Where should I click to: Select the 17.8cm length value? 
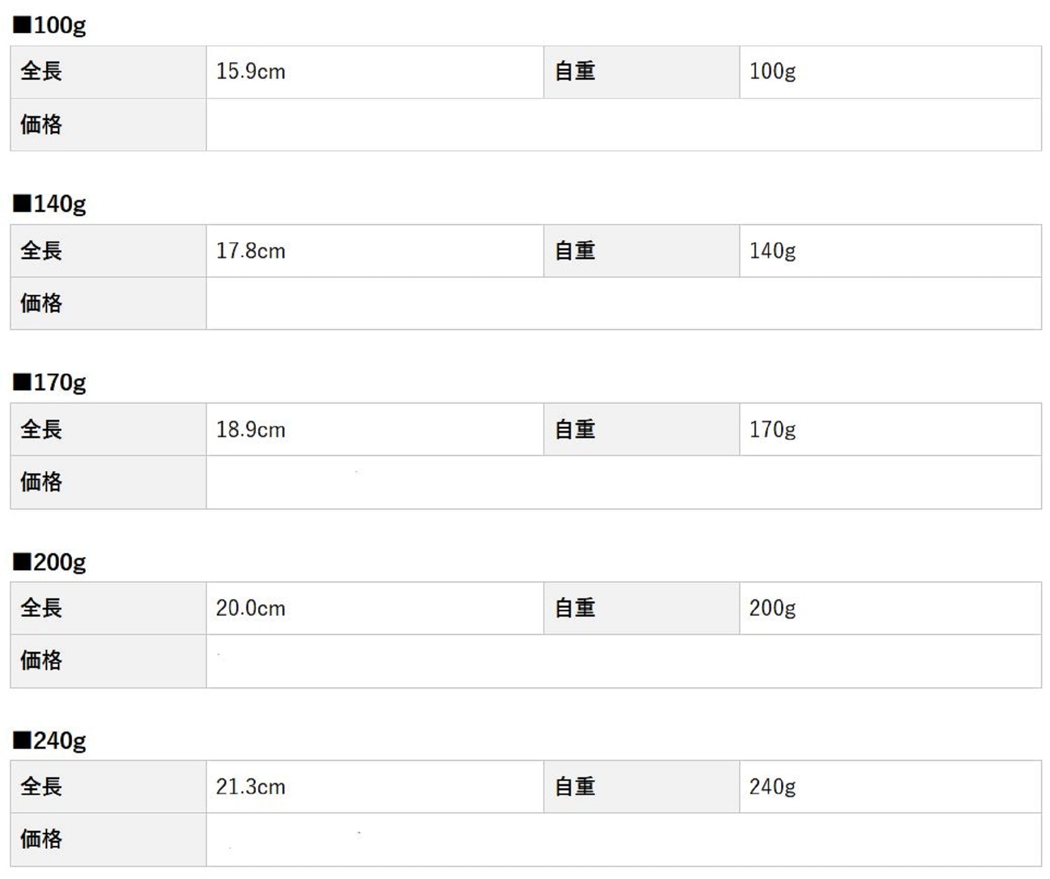(250, 251)
